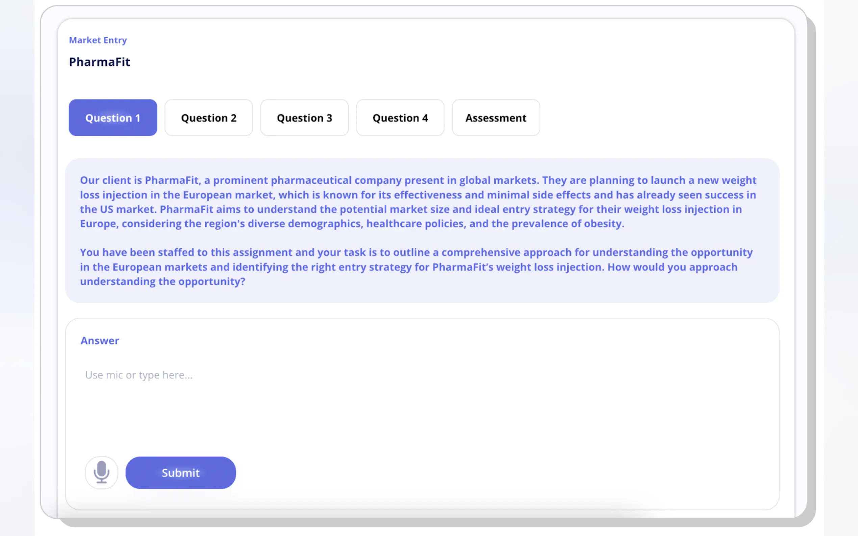This screenshot has height=536, width=858.
Task: Click the PharmaFit case title
Action: [x=99, y=62]
